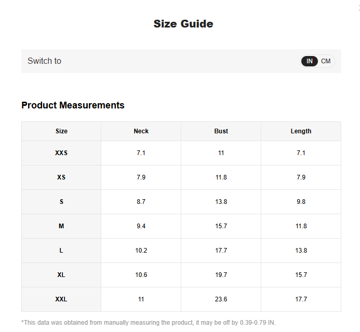
Task: Select the M size row label
Action: click(61, 226)
